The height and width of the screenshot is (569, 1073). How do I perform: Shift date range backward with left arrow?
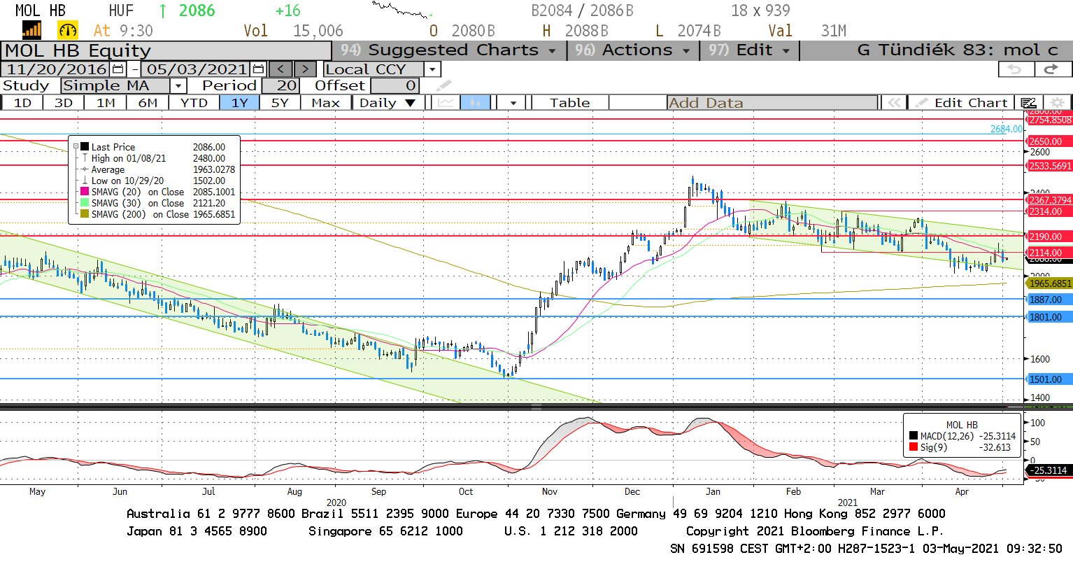pyautogui.click(x=280, y=69)
